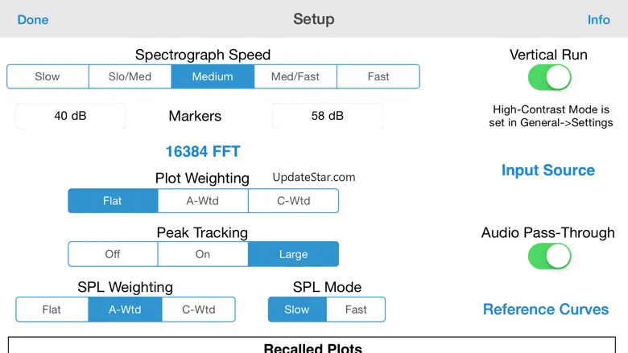
Task: Switch SPL Mode to Fast
Action: pyautogui.click(x=356, y=310)
